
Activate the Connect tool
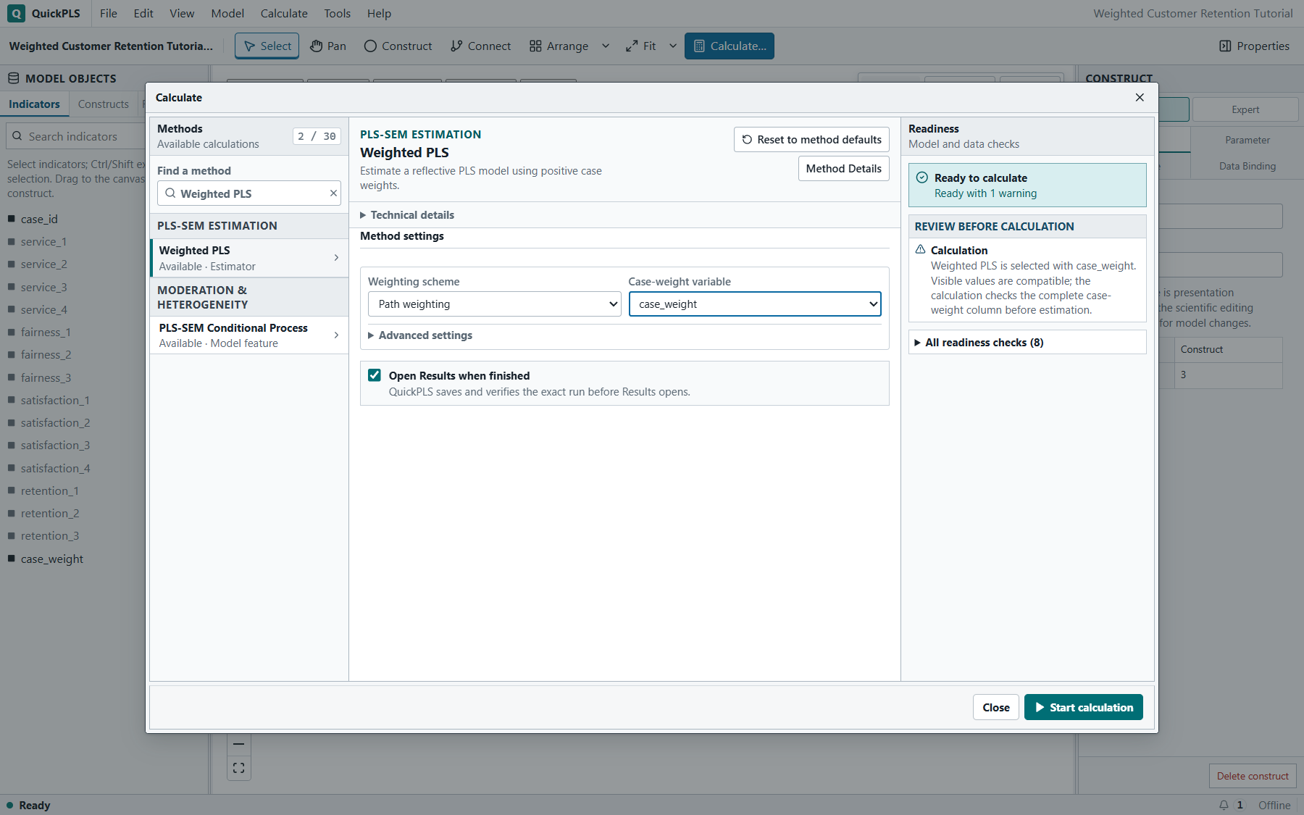coord(480,46)
